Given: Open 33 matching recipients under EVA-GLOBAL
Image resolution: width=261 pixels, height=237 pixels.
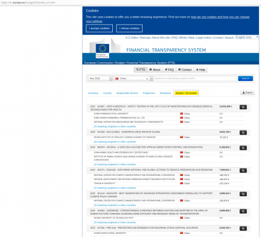Looking at the screenshot, I should [114, 142].
